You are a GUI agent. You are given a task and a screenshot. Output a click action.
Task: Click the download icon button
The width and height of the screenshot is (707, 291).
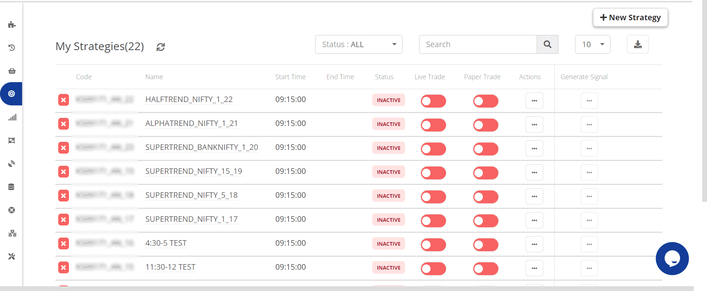click(x=637, y=45)
